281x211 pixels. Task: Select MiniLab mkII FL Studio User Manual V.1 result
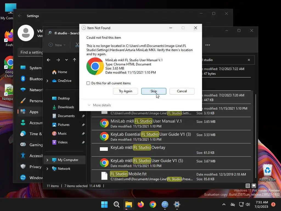coord(171,123)
